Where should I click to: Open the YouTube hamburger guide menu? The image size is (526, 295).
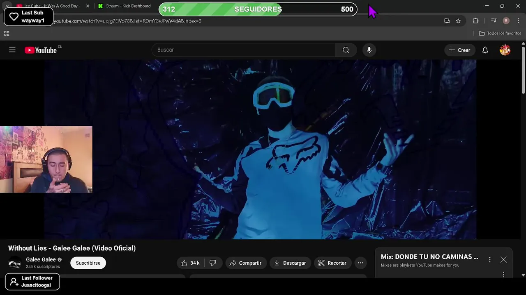12,50
